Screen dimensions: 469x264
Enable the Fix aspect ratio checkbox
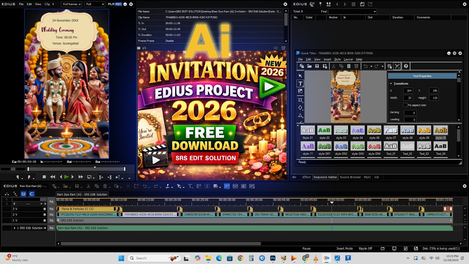pos(405,105)
